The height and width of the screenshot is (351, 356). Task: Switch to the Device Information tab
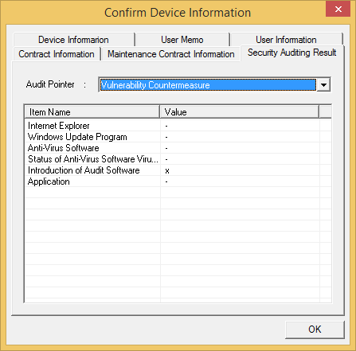73,40
